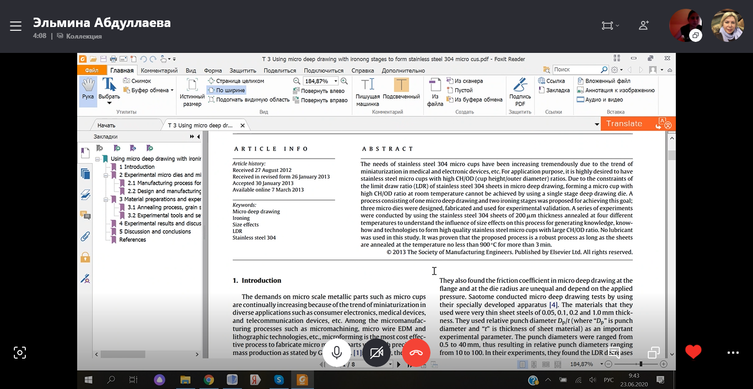This screenshot has width=753, height=389.
Task: Open the attachments paperclip panel in sidebar
Action: coord(85,236)
